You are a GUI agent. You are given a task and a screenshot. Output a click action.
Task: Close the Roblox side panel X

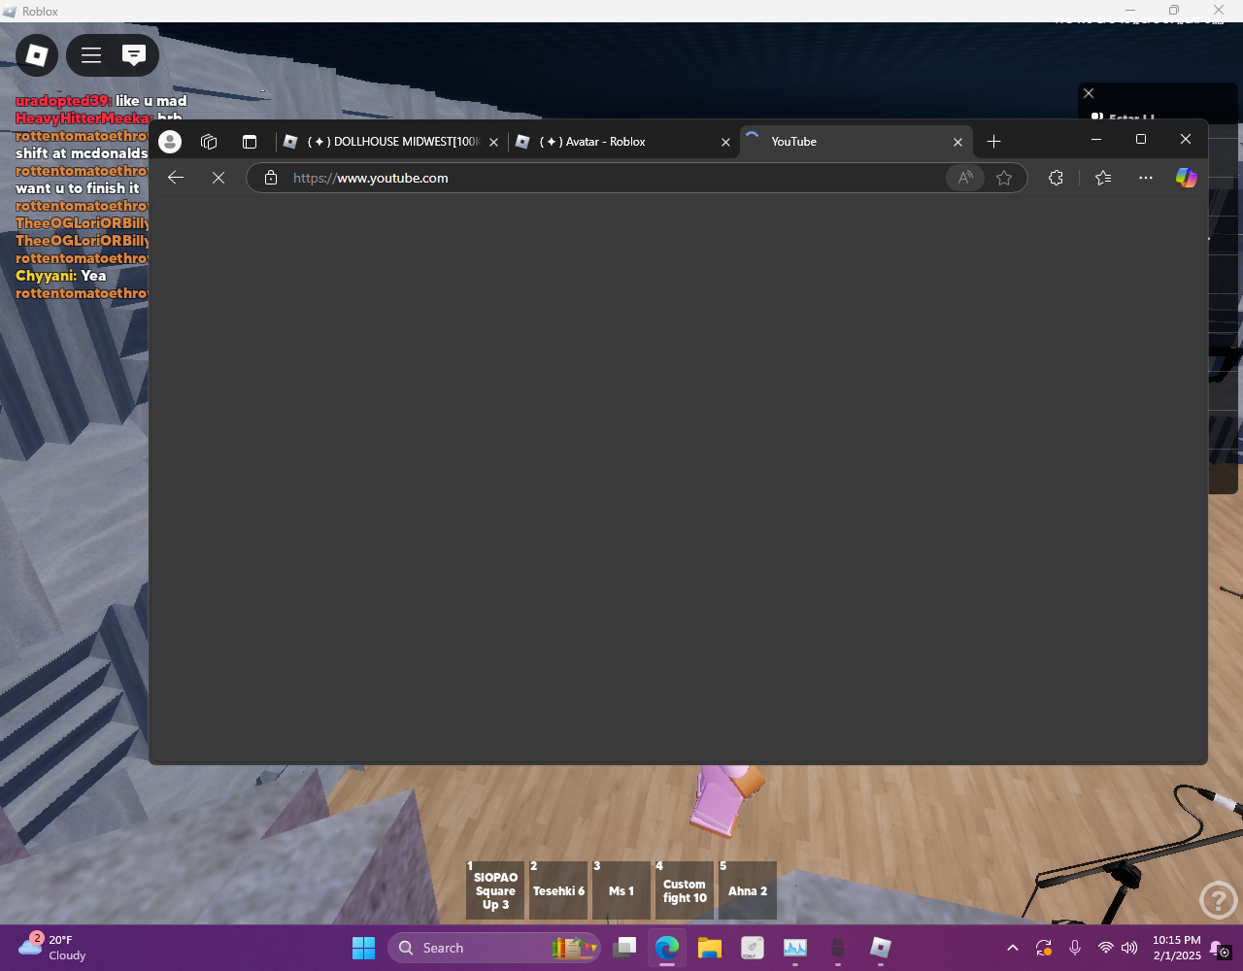(1089, 93)
